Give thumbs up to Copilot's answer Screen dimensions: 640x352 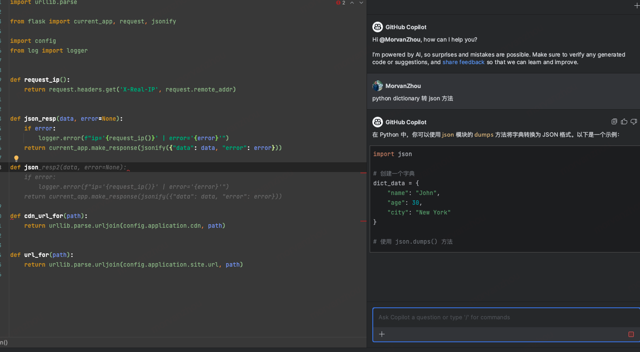(x=624, y=122)
